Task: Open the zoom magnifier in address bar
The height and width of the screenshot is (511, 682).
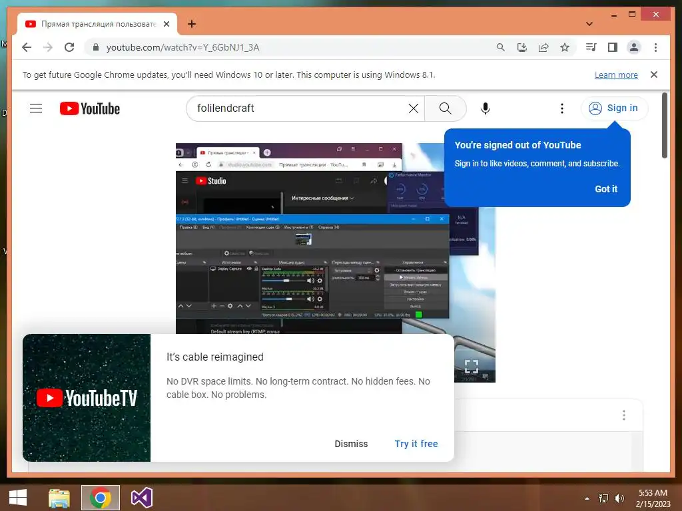Action: [x=501, y=47]
